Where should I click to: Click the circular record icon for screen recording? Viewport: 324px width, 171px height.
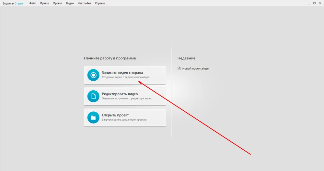[93, 75]
